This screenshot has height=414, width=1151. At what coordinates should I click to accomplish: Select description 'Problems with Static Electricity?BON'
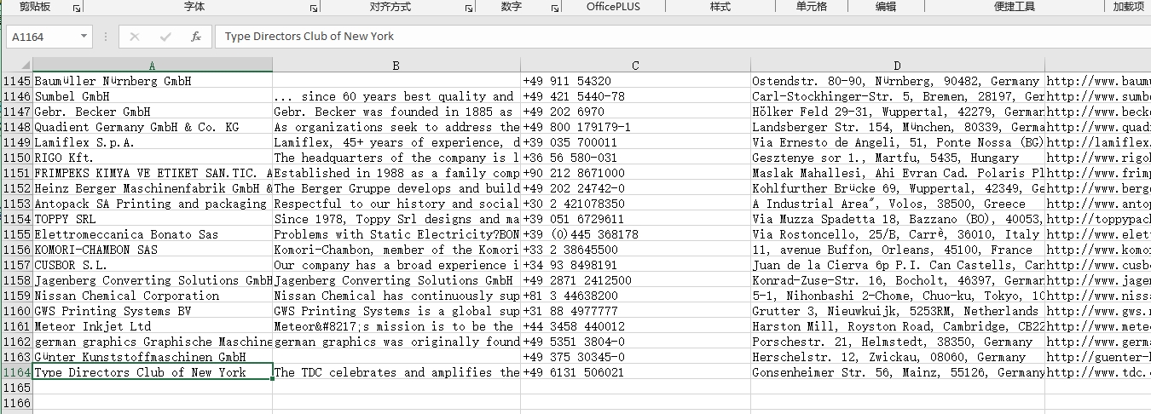[396, 234]
